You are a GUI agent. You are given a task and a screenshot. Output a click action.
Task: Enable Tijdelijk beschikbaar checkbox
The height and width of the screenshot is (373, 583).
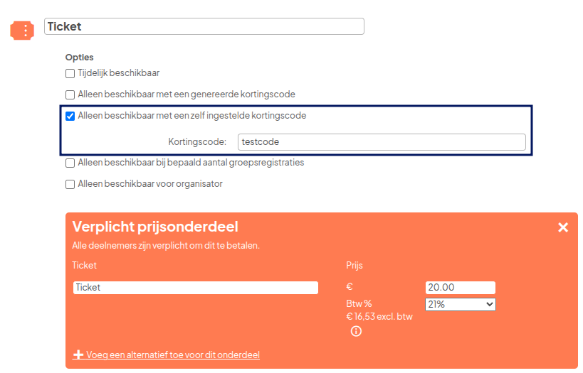click(70, 73)
